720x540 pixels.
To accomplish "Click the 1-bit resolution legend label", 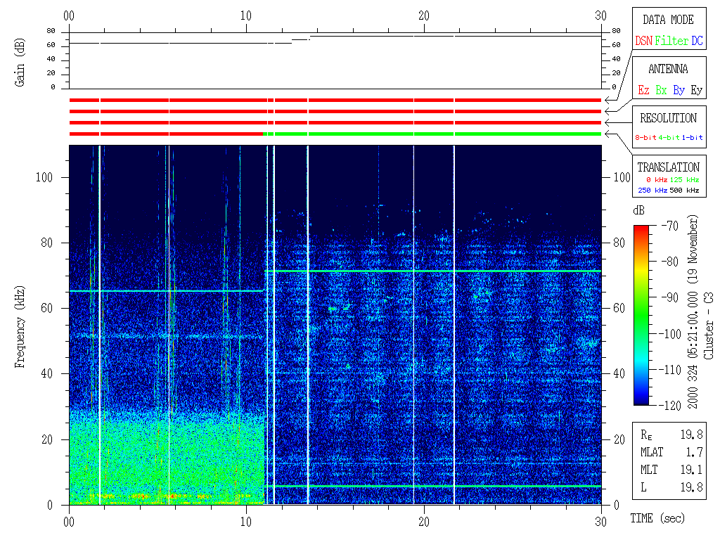I will click(x=693, y=138).
